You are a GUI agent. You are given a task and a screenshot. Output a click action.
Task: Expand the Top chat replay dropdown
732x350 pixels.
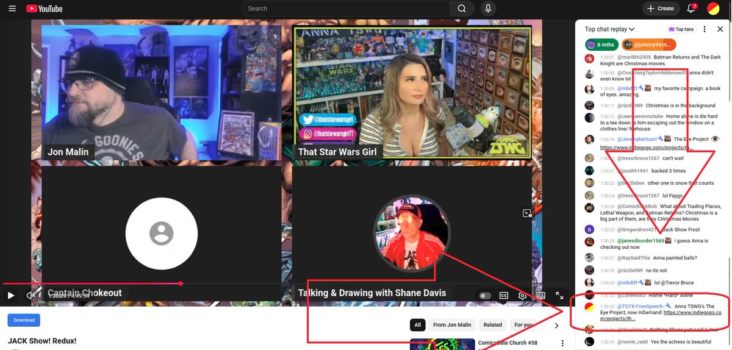pyautogui.click(x=610, y=29)
